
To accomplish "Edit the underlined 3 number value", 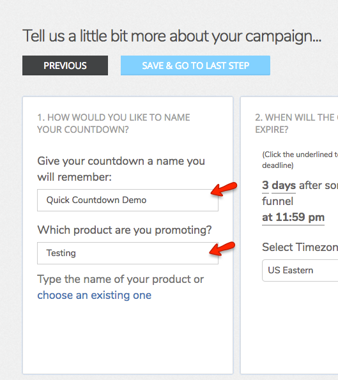I will coord(265,186).
